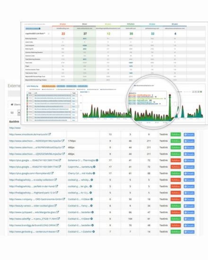
Task: Open external link icon for cyclopaed Margarita-glass backlink
Action: coord(58,212)
